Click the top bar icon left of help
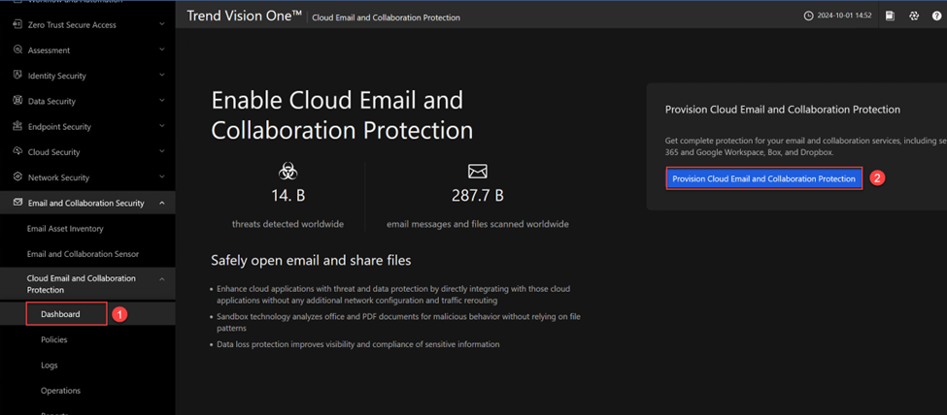The width and height of the screenshot is (947, 415). [914, 16]
